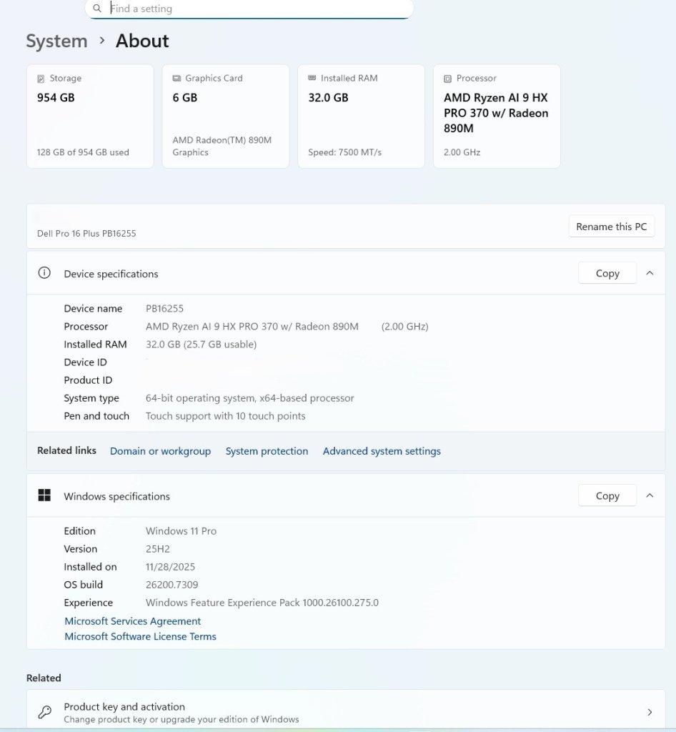The height and width of the screenshot is (732, 676).
Task: Click the Graphics Card icon
Action: point(177,79)
